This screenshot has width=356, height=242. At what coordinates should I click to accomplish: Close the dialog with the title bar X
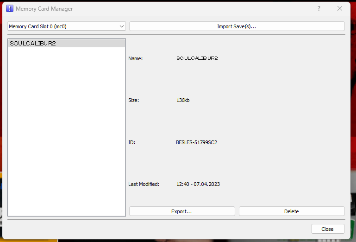340,8
